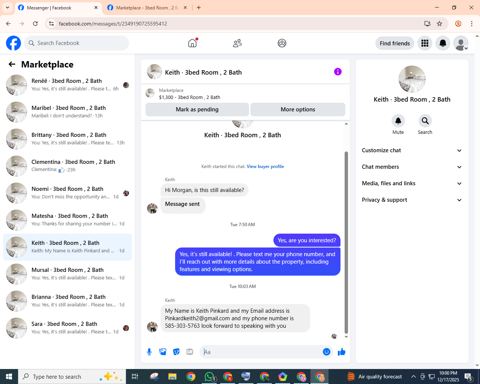
Task: Click the More options button
Action: pos(298,109)
